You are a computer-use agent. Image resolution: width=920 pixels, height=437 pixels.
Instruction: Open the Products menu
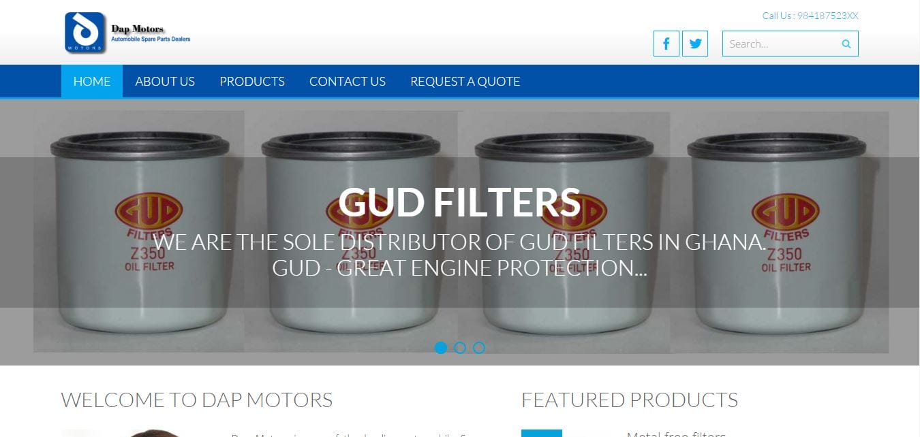252,81
